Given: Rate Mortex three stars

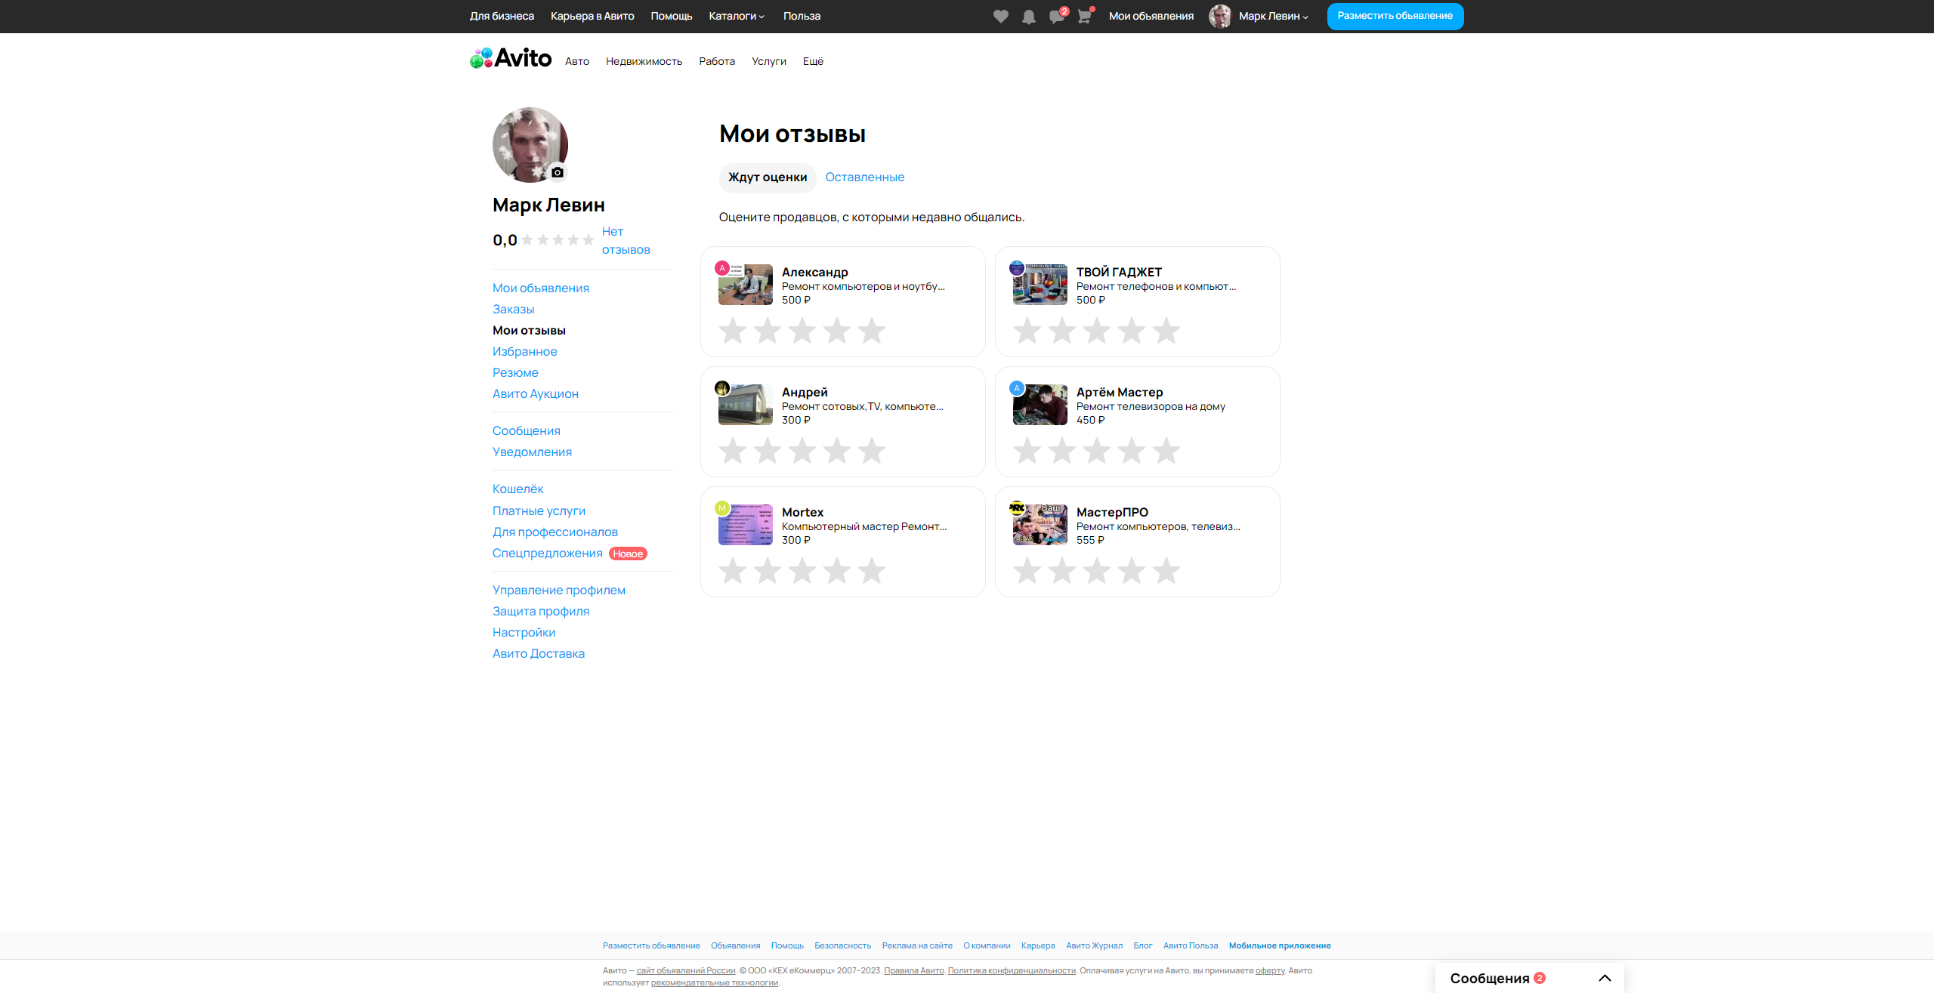Looking at the screenshot, I should [x=802, y=571].
